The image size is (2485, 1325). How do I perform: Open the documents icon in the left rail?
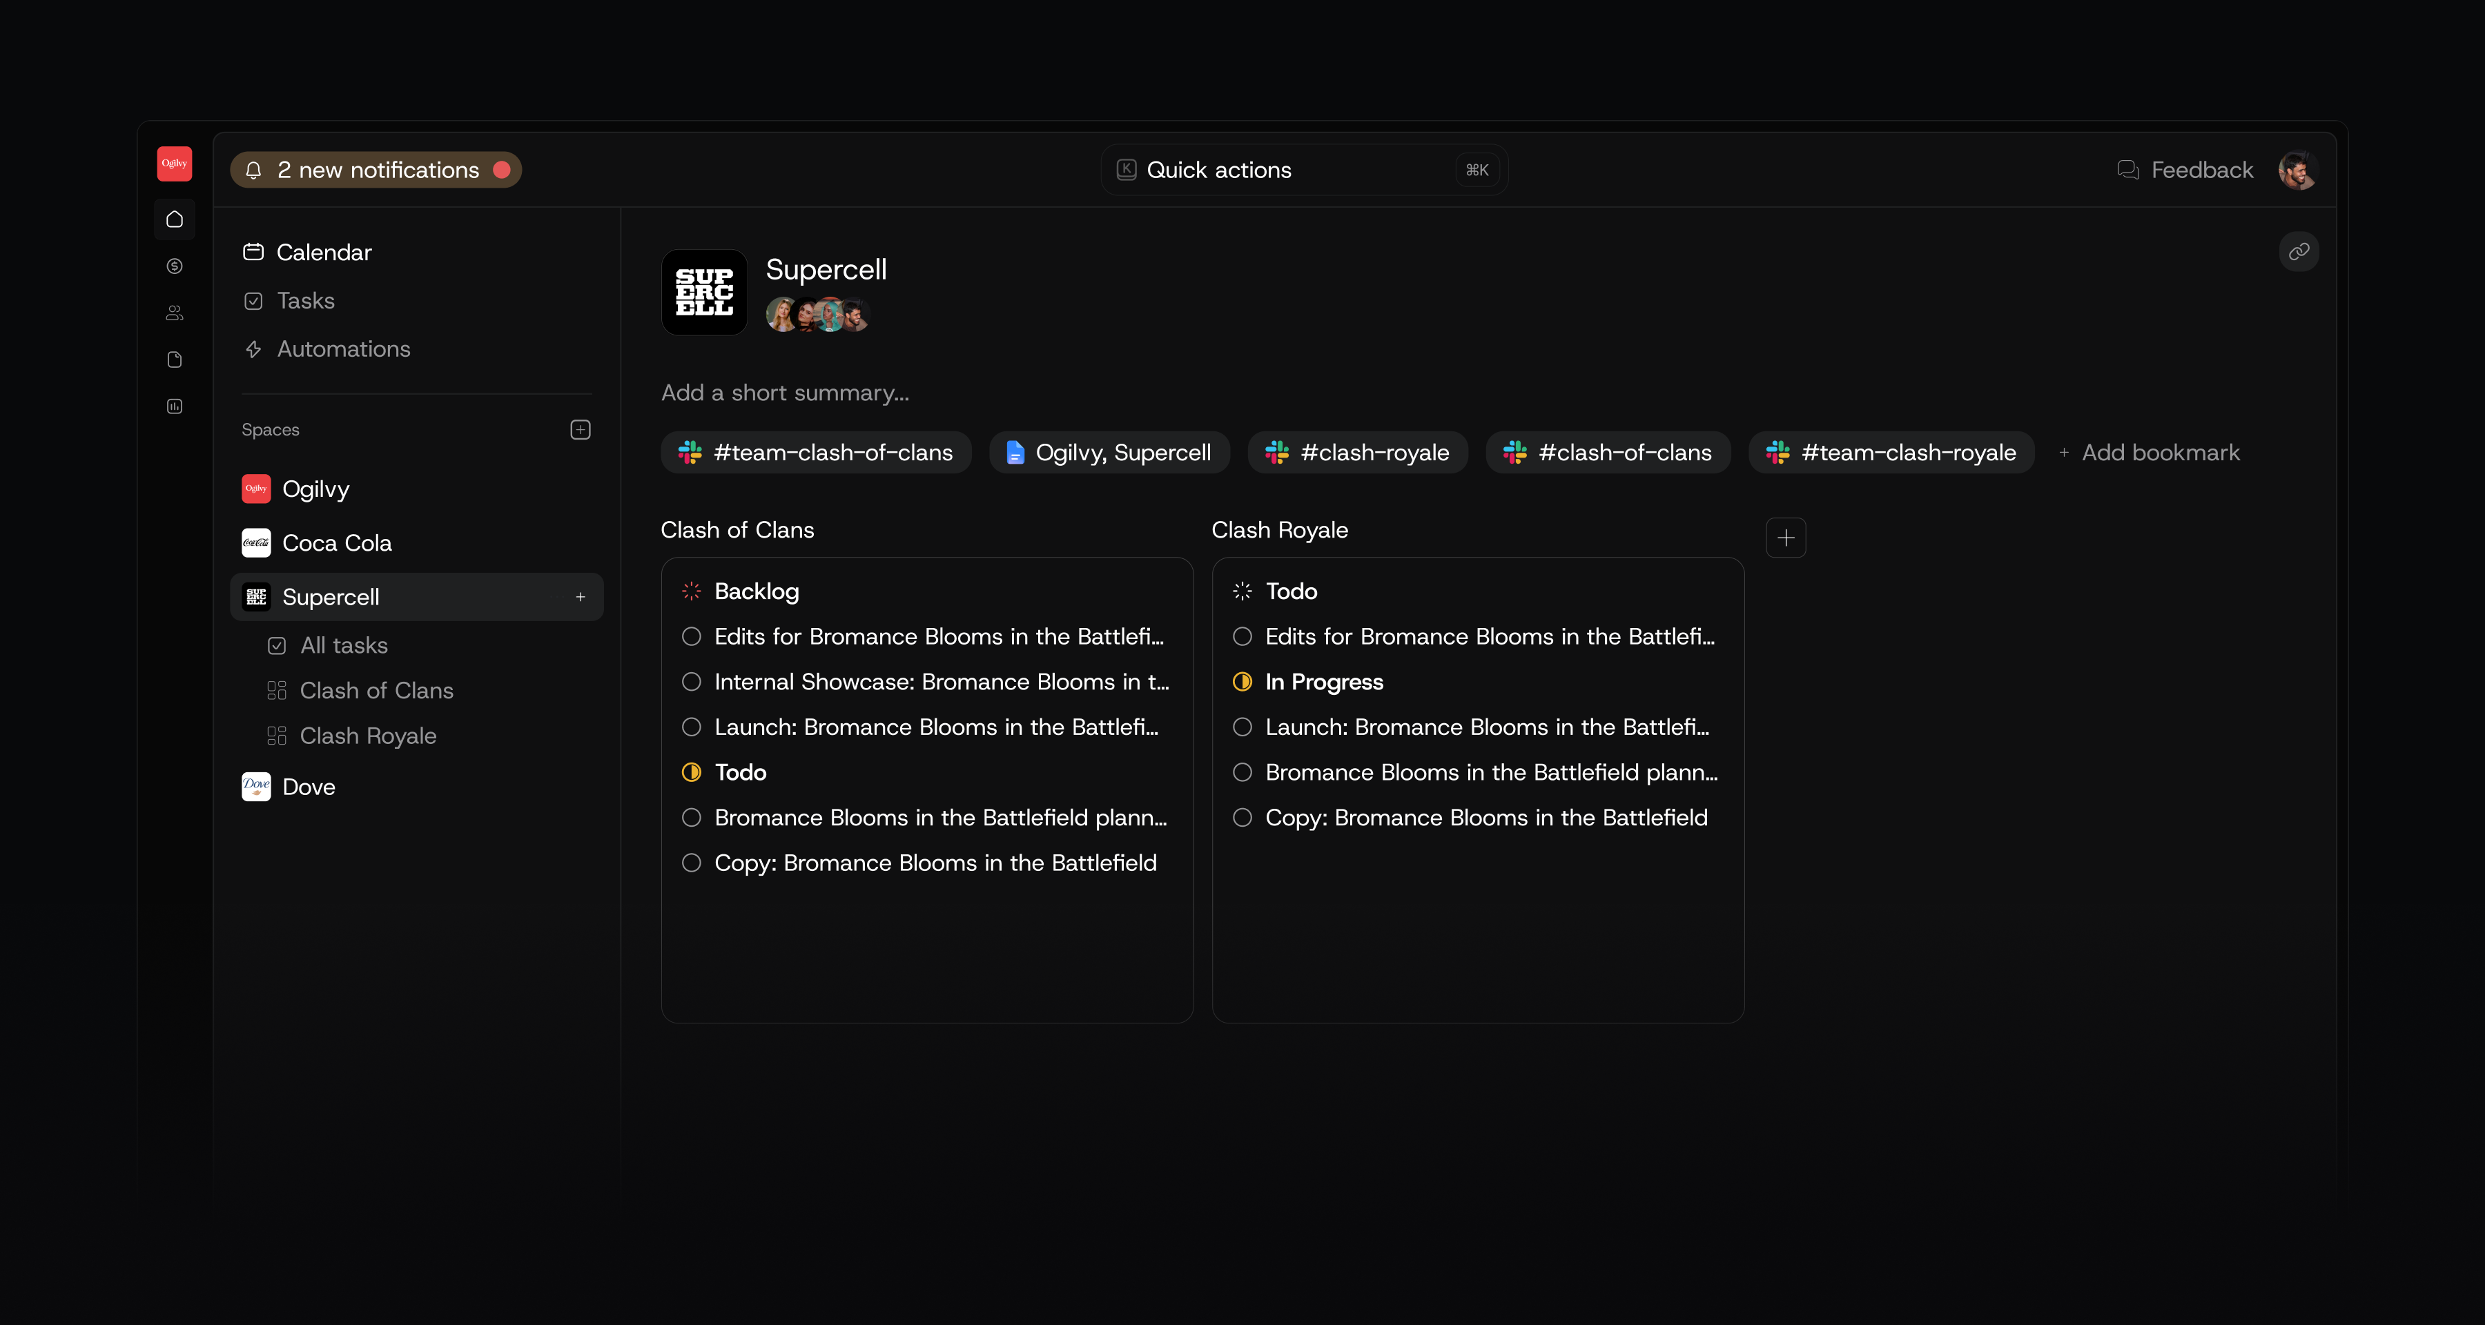(x=175, y=360)
